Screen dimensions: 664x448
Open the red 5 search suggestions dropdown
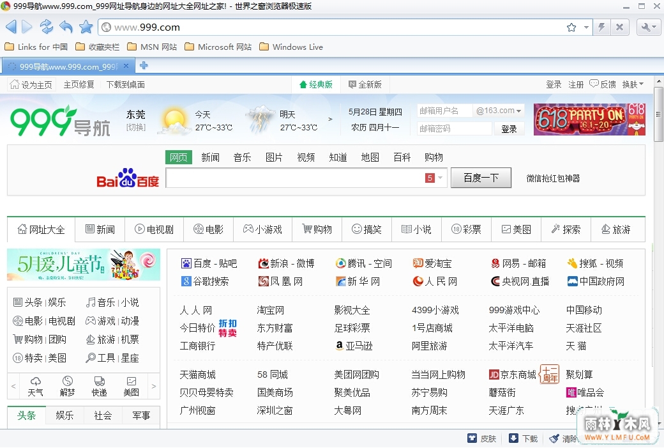(434, 178)
